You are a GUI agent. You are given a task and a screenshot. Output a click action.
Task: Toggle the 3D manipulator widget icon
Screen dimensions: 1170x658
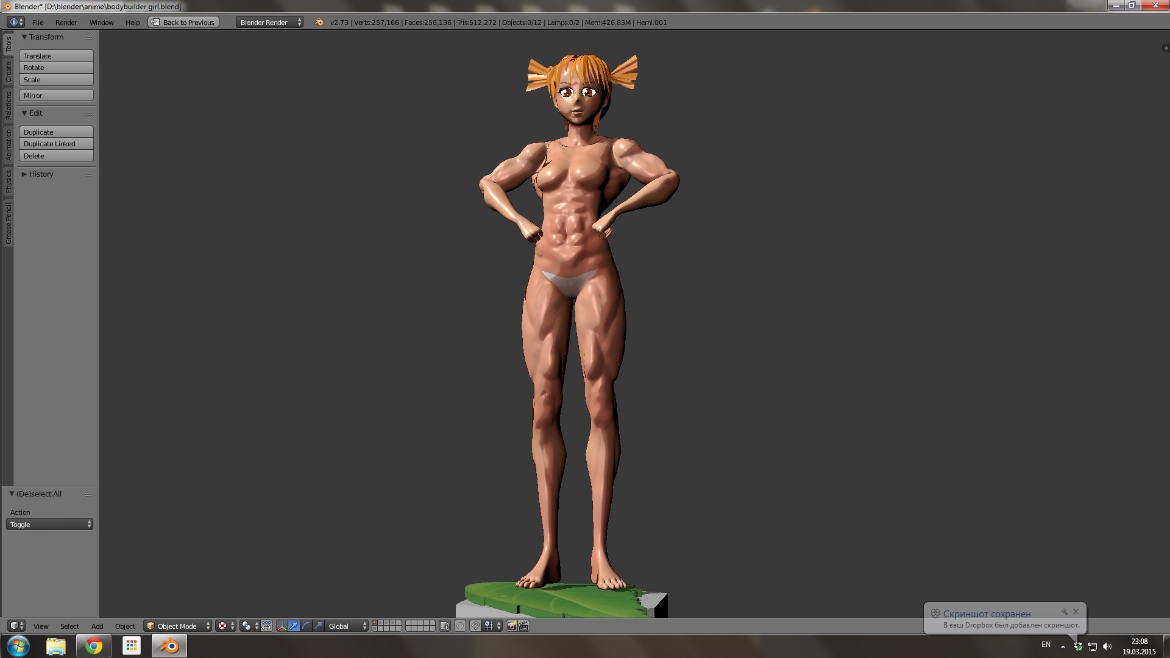pos(282,626)
